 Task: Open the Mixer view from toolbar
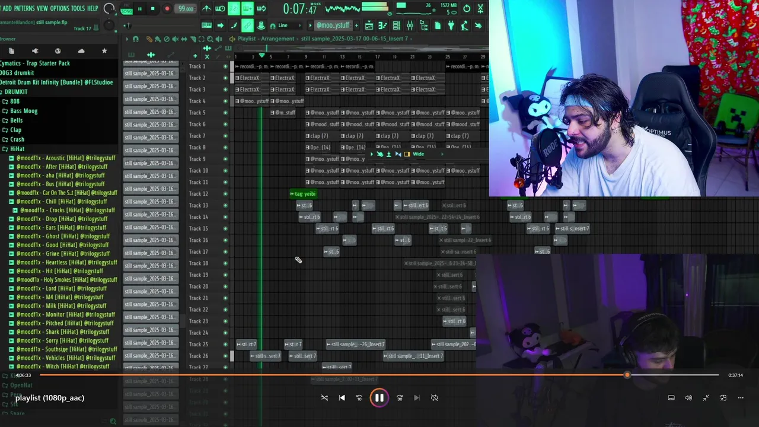coord(410,26)
